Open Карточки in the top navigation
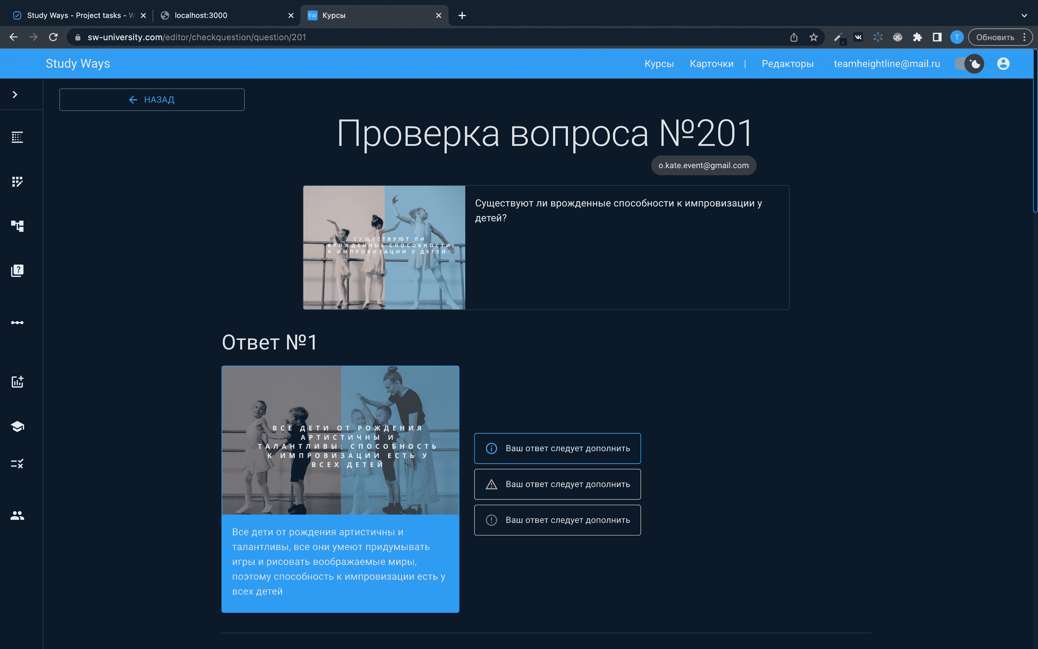The height and width of the screenshot is (649, 1038). pos(711,64)
